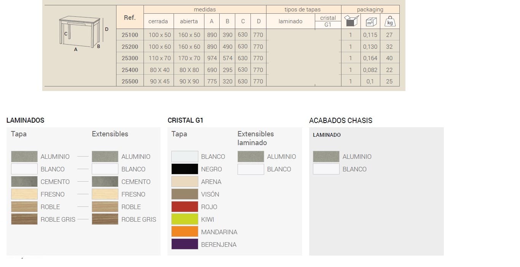Click the open box packaging icon
The height and width of the screenshot is (267, 520).
coord(351,21)
